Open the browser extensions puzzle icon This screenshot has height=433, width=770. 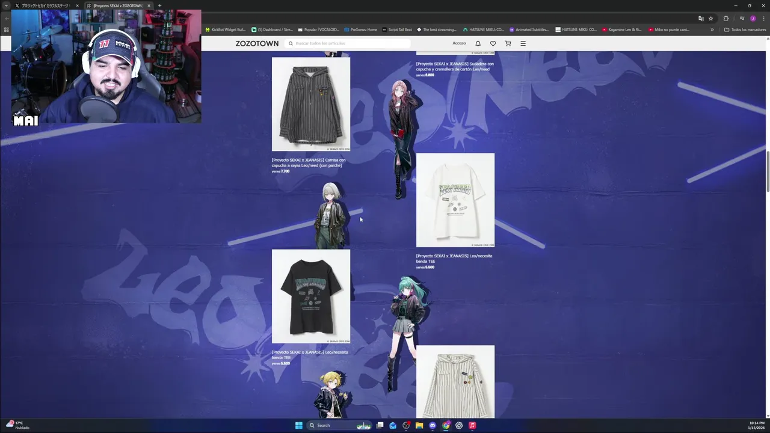tap(726, 19)
